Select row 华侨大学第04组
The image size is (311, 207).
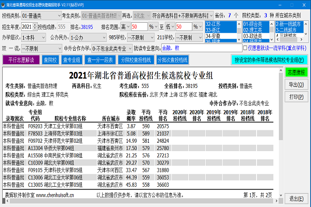(x=138, y=148)
